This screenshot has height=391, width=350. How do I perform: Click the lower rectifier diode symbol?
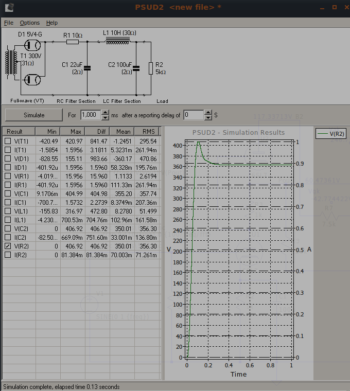[32, 80]
